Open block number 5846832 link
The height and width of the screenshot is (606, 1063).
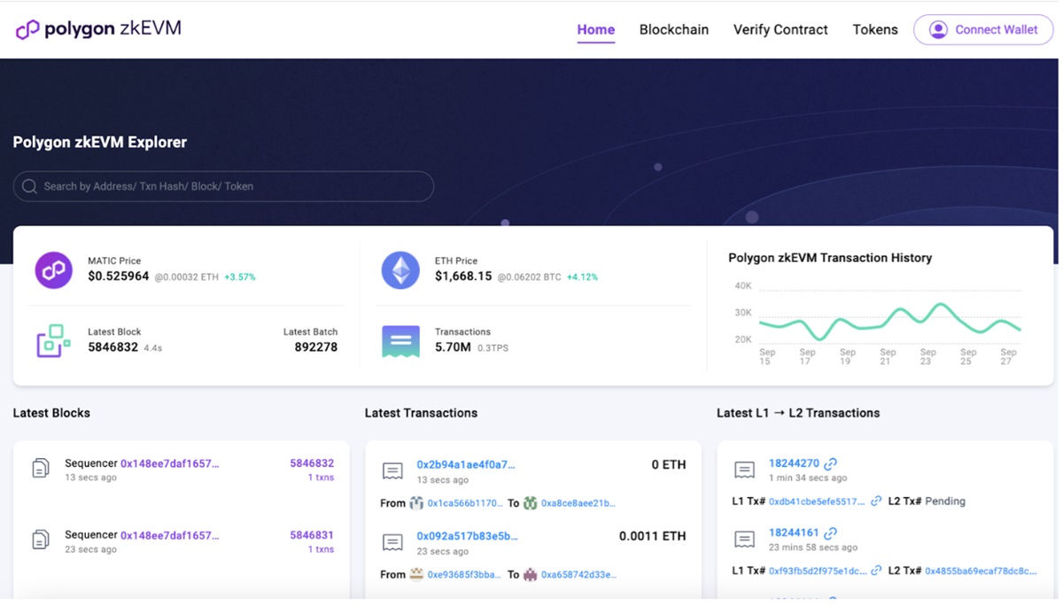[x=312, y=463]
